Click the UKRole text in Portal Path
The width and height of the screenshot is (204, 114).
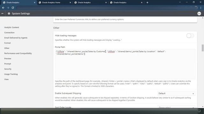(111, 51)
